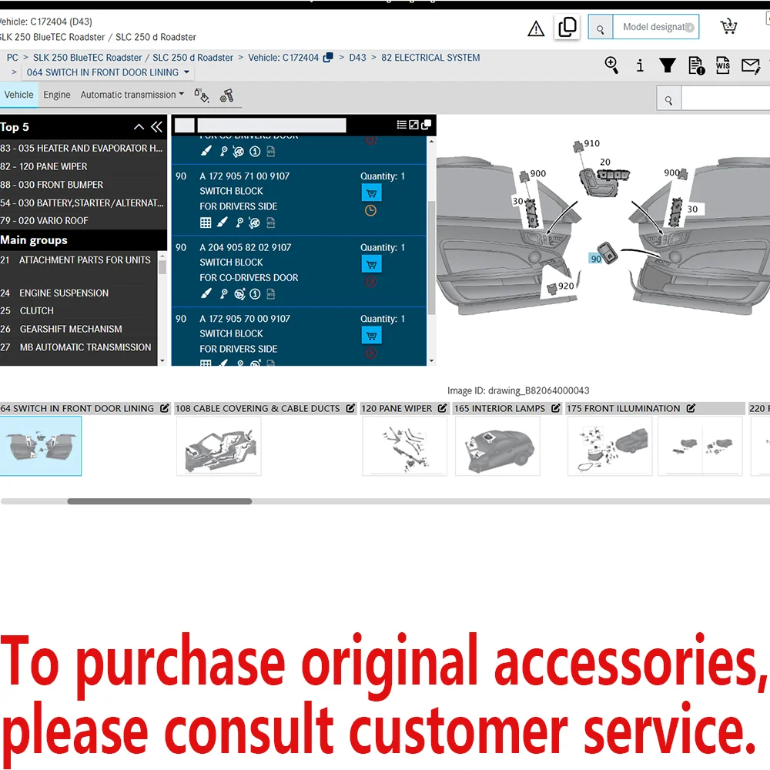
Task: Collapse the left sidebar with double chevron
Action: click(x=156, y=127)
